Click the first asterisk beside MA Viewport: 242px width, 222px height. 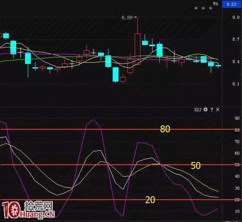point(196,8)
